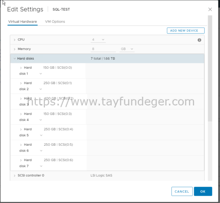Click the CPU info icon
The width and height of the screenshot is (220, 203).
[199, 40]
